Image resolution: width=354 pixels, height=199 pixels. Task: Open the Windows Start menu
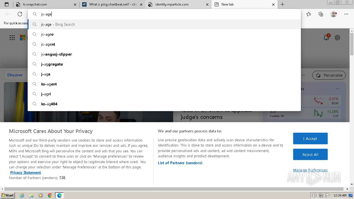(8, 195)
